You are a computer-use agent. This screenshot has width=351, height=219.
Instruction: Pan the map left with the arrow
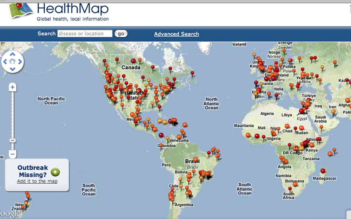(5, 62)
